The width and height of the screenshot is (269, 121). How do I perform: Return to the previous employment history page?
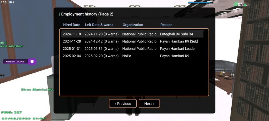(x=123, y=104)
